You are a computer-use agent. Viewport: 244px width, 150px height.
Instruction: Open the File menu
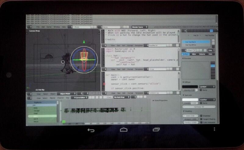tap(38, 27)
